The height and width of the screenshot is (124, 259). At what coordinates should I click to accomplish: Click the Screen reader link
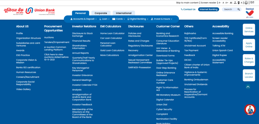[x=208, y=3]
